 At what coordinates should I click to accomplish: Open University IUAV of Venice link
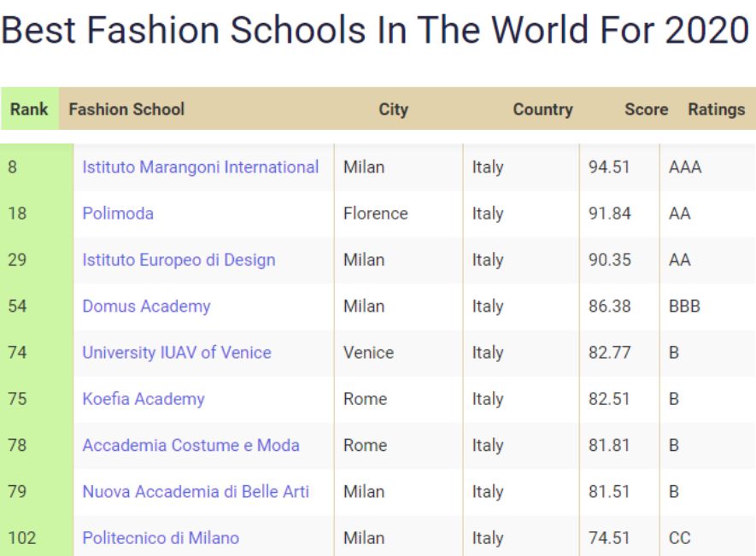(x=177, y=353)
